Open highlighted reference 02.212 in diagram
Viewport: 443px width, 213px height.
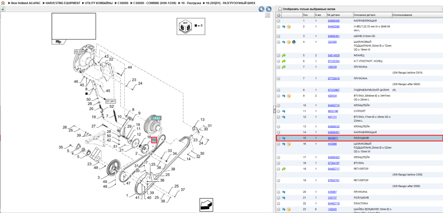click(x=156, y=118)
